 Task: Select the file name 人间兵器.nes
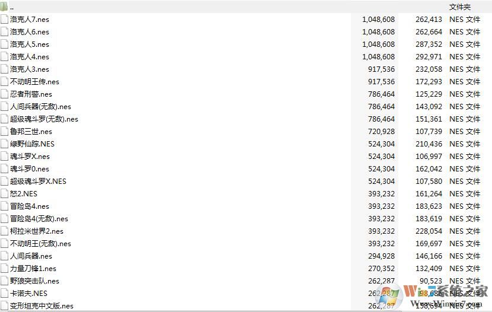click(31, 256)
